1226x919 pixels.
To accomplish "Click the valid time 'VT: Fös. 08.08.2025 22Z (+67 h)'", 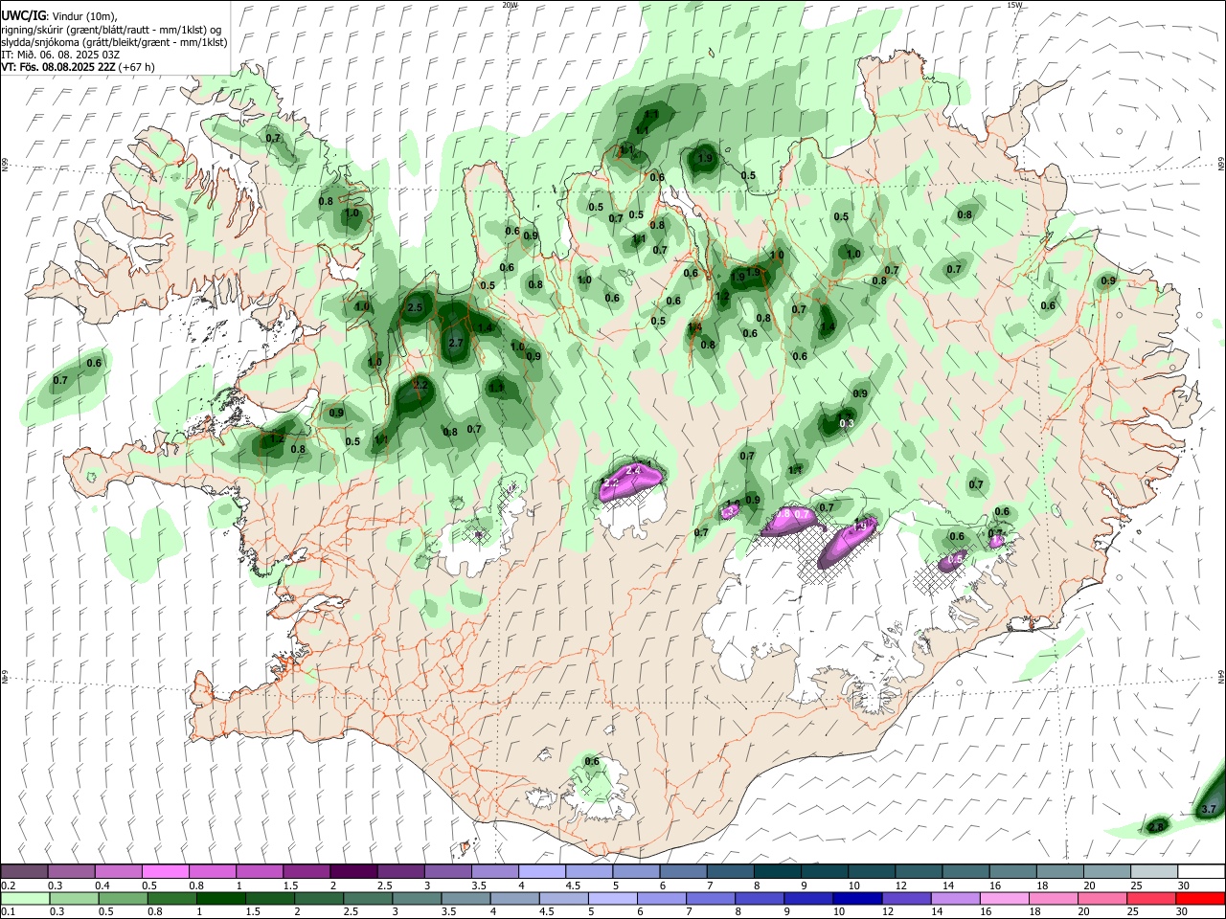I will 78,67.
